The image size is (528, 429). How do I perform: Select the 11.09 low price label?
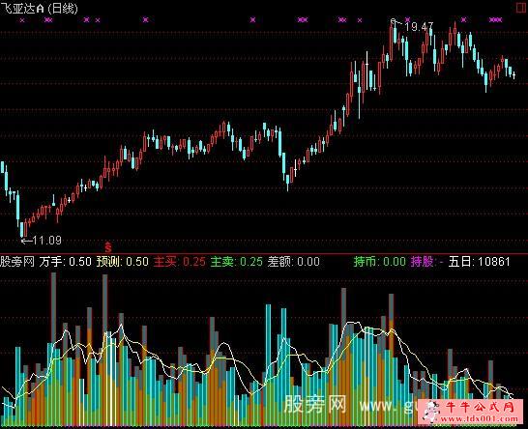point(47,241)
